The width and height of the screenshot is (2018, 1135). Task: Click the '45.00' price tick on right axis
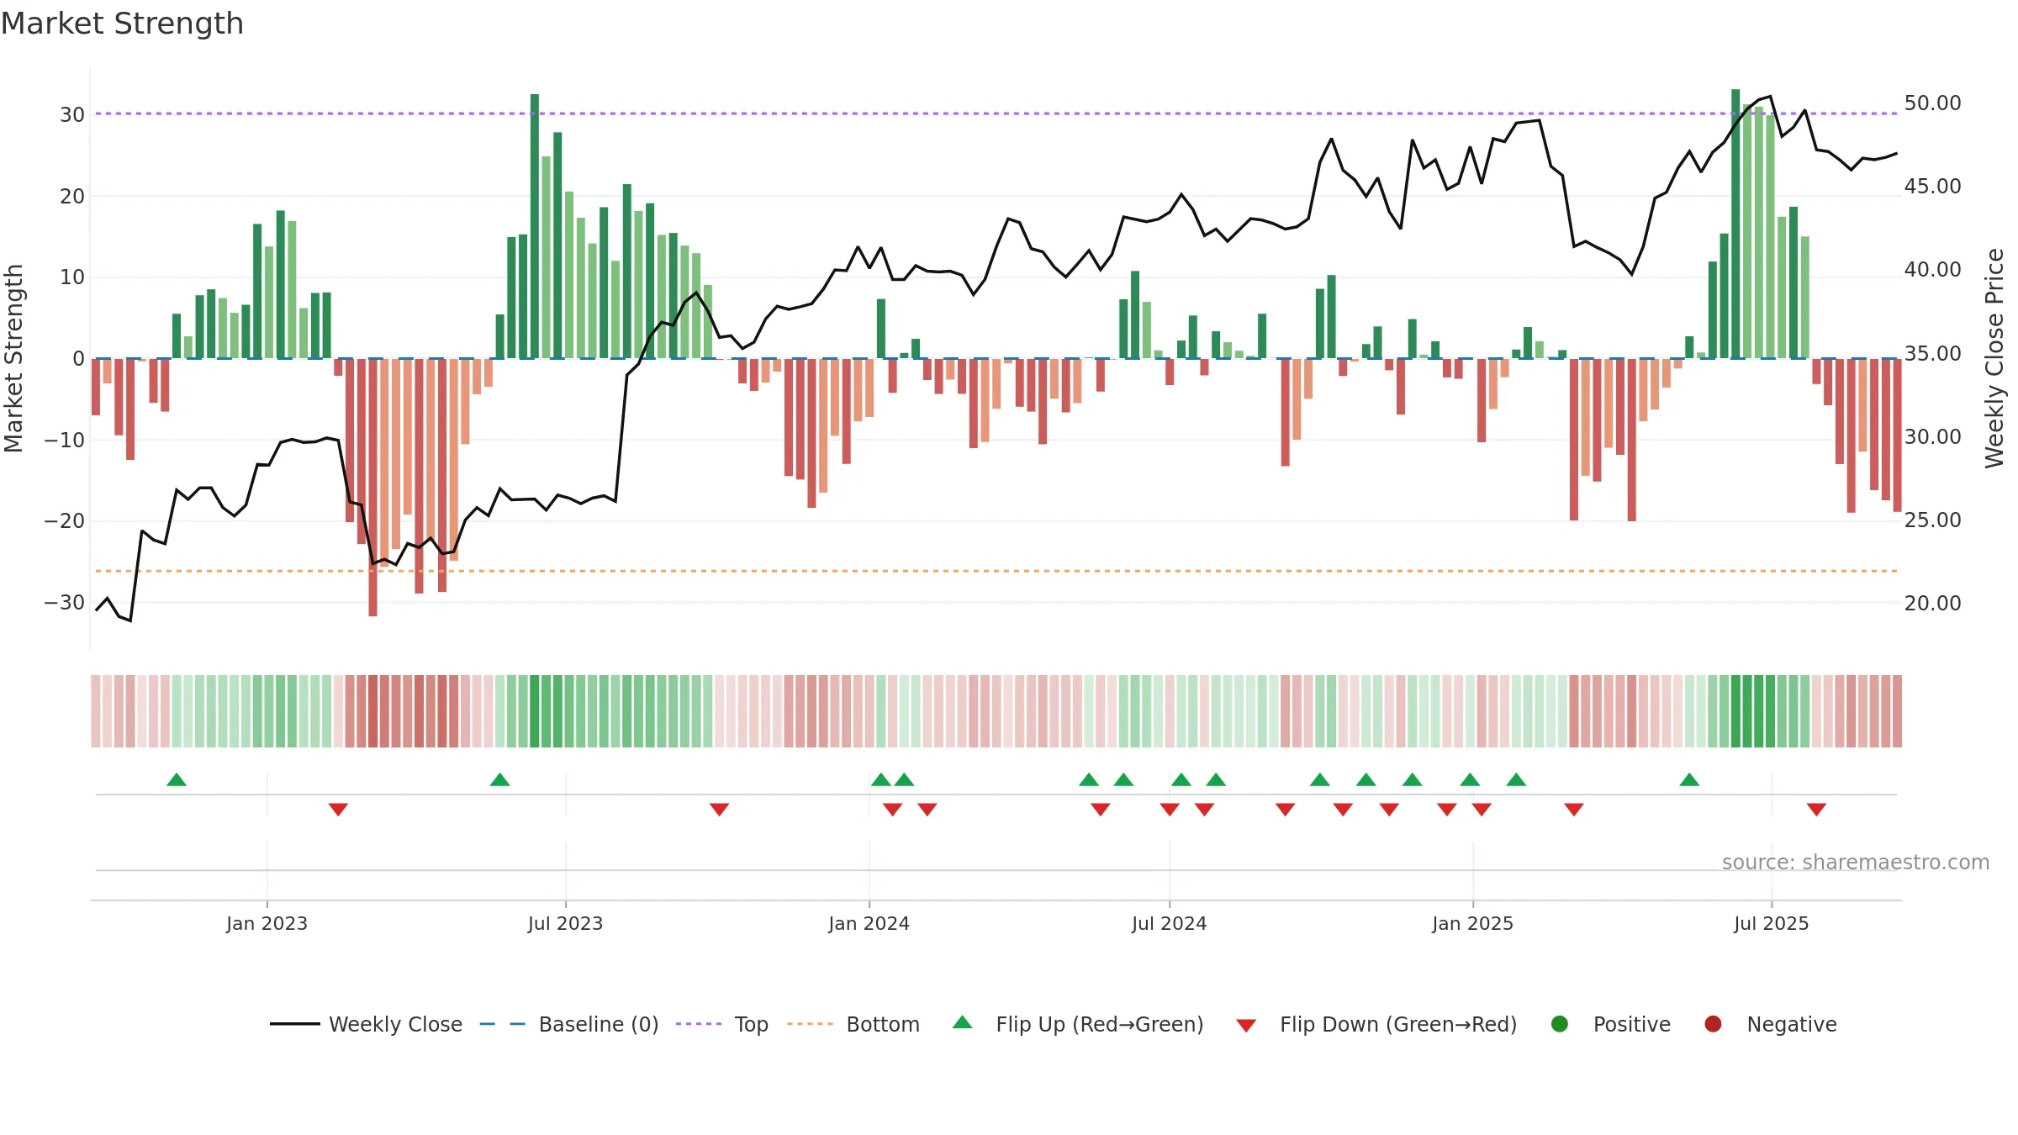pos(1932,187)
